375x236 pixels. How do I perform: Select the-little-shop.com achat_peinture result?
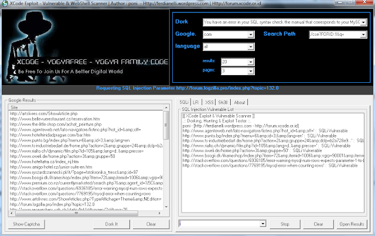(x=56, y=124)
